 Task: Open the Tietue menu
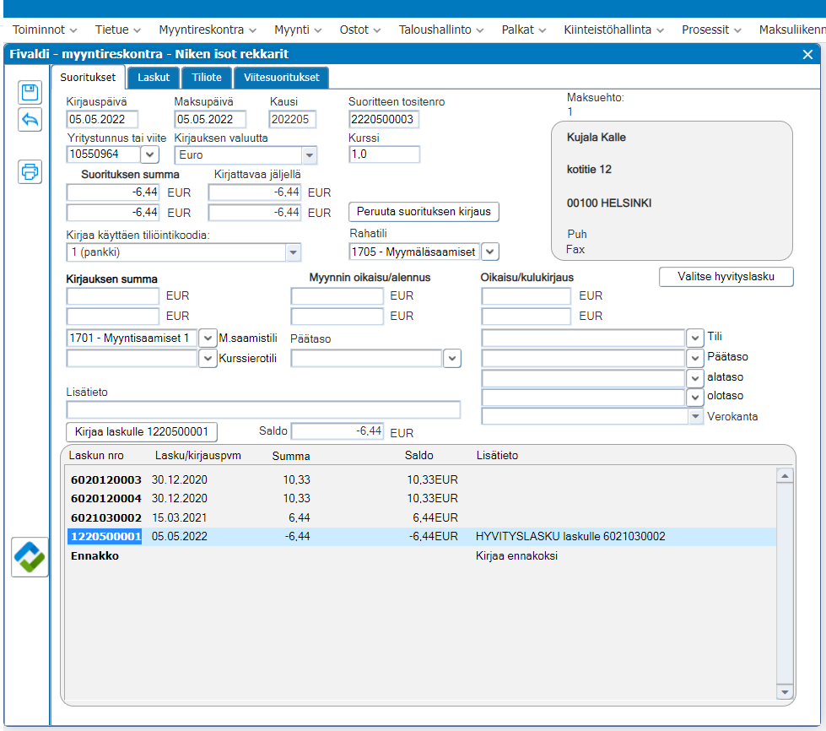tap(117, 30)
